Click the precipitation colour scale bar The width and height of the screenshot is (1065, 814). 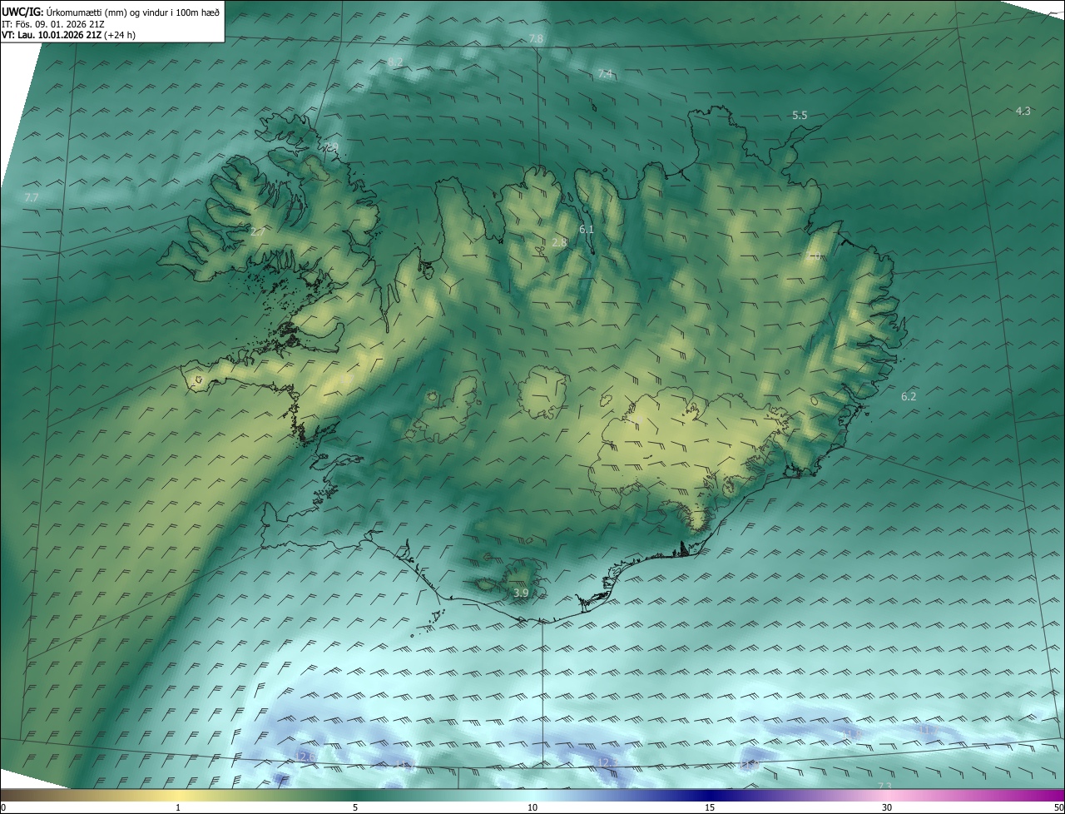point(532,795)
